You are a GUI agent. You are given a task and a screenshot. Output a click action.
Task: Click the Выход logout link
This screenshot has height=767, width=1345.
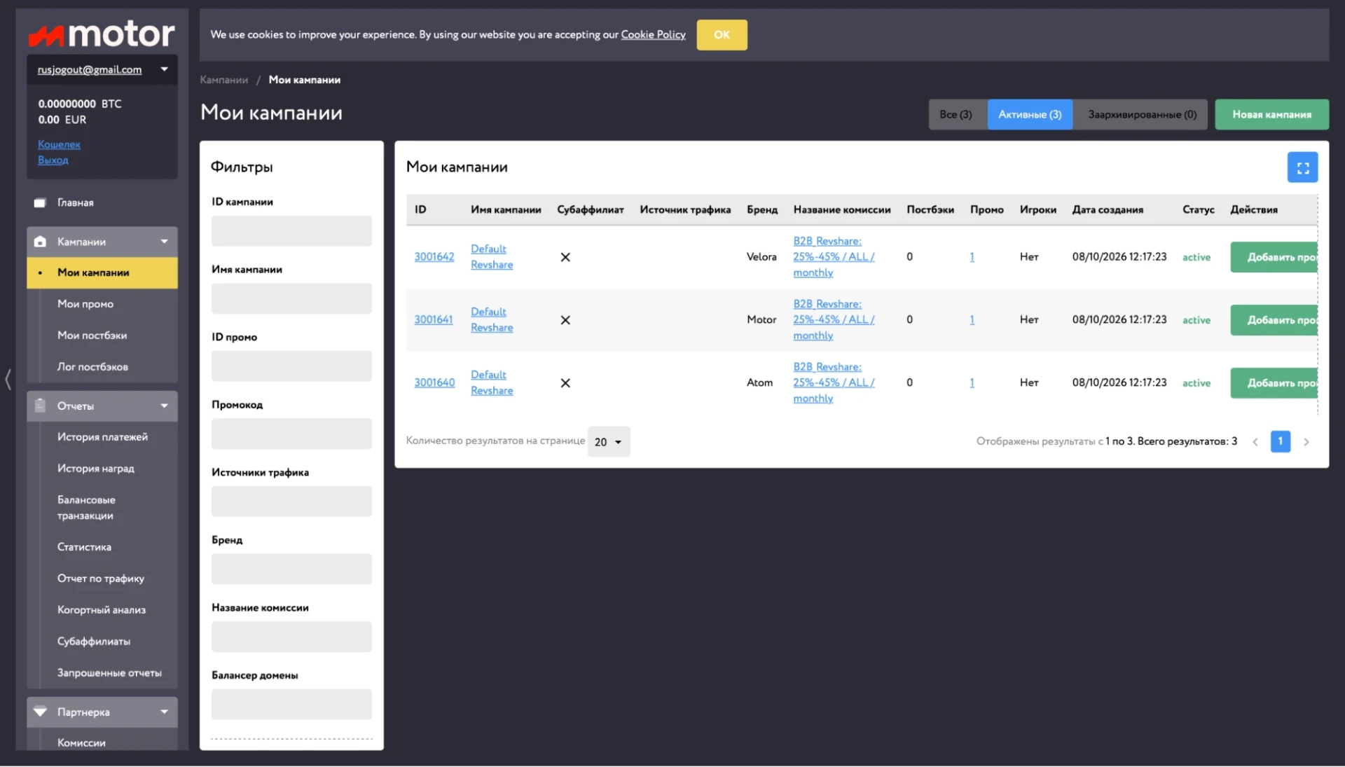click(x=53, y=160)
